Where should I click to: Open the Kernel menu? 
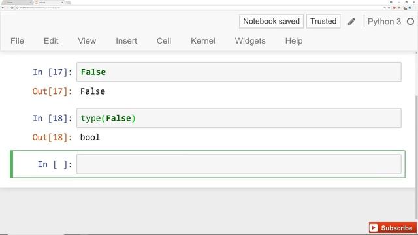click(x=203, y=40)
